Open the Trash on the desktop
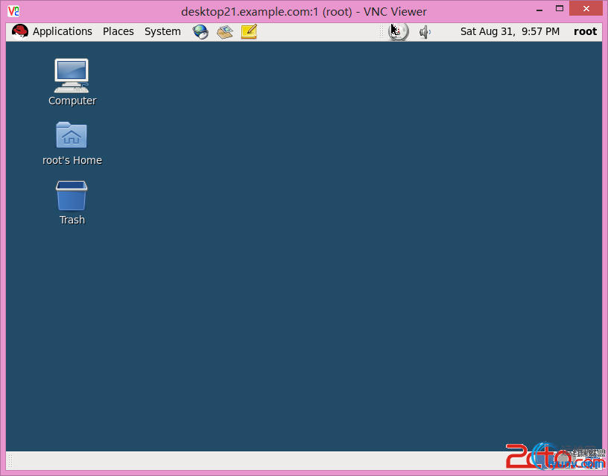 pyautogui.click(x=71, y=195)
